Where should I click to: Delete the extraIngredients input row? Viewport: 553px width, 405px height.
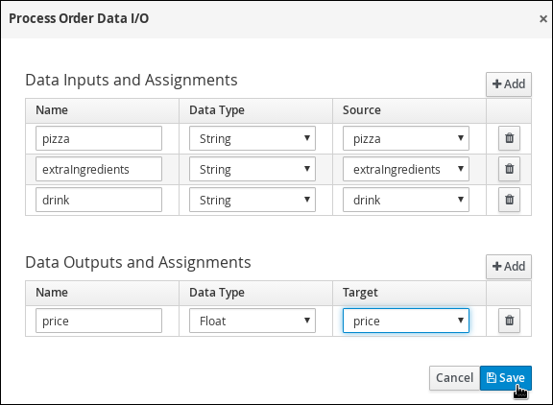click(x=509, y=169)
